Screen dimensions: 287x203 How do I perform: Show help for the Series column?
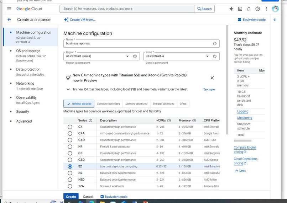click(90, 121)
